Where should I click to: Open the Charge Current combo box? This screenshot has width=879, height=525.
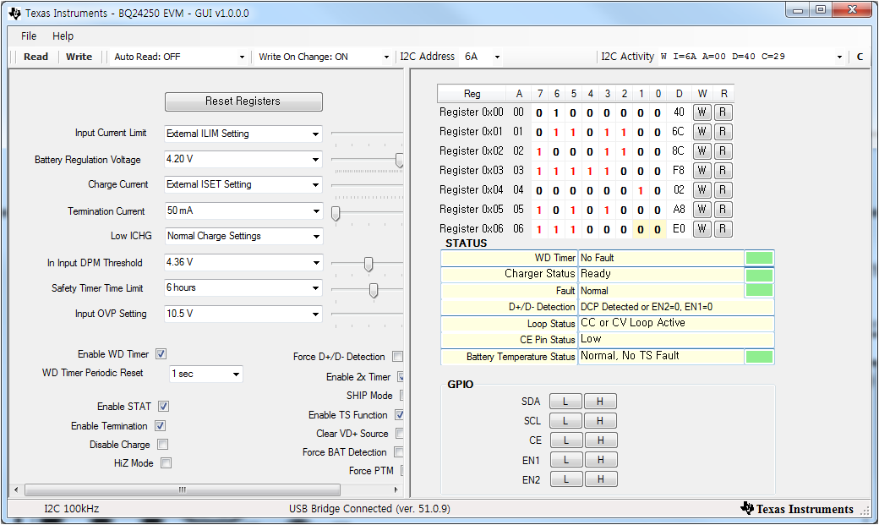(x=243, y=184)
